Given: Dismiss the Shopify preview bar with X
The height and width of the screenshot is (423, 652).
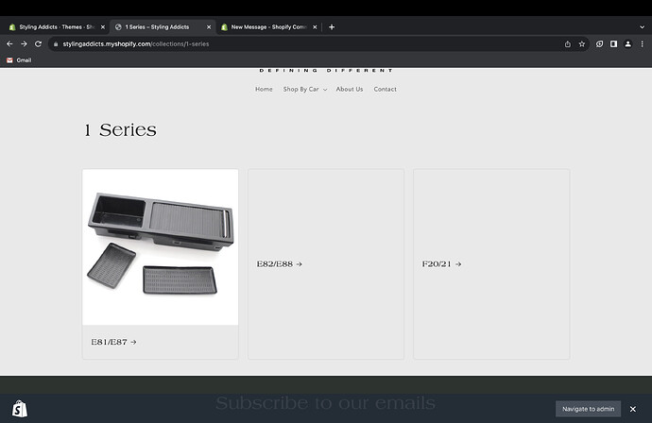Looking at the screenshot, I should click(633, 409).
